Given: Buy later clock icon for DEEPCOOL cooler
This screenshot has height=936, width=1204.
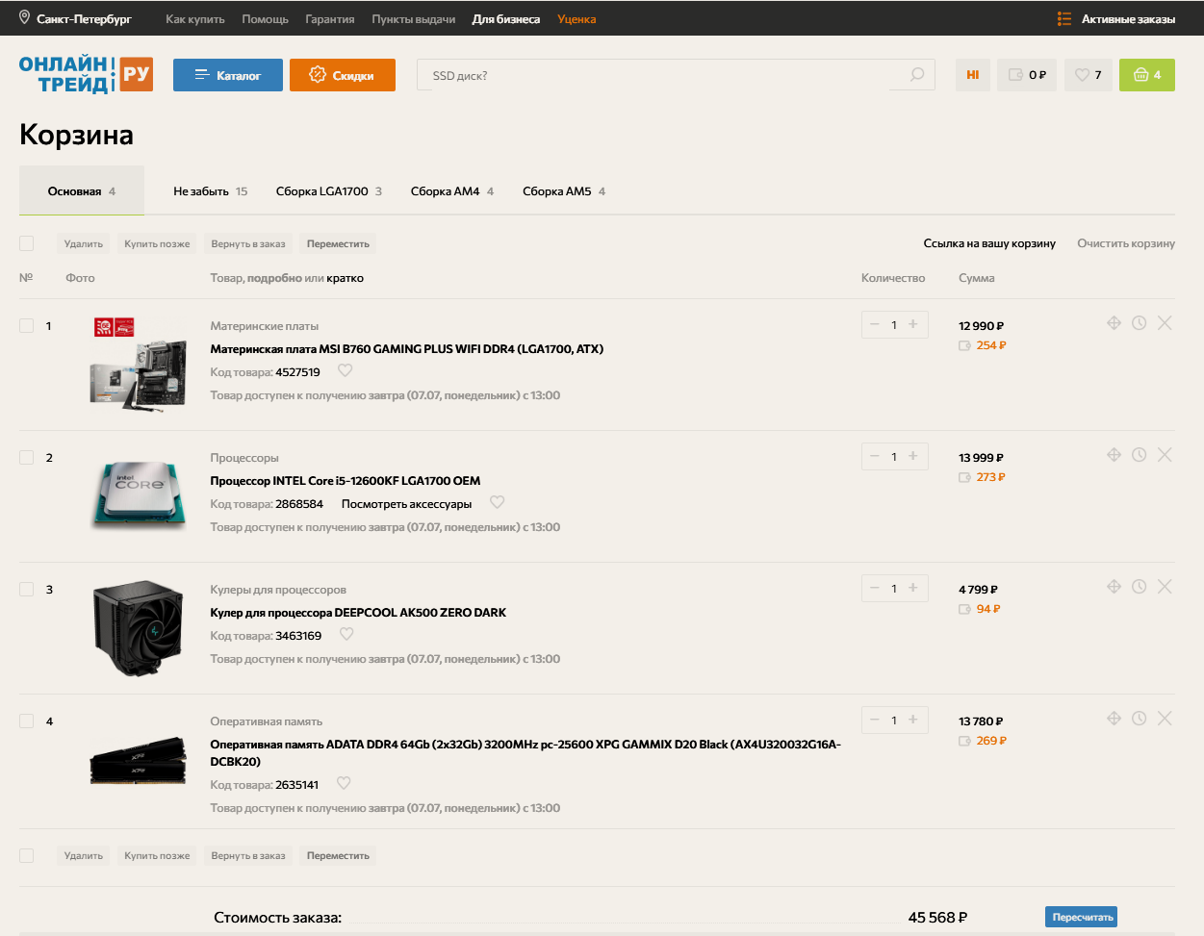Looking at the screenshot, I should pyautogui.click(x=1139, y=587).
